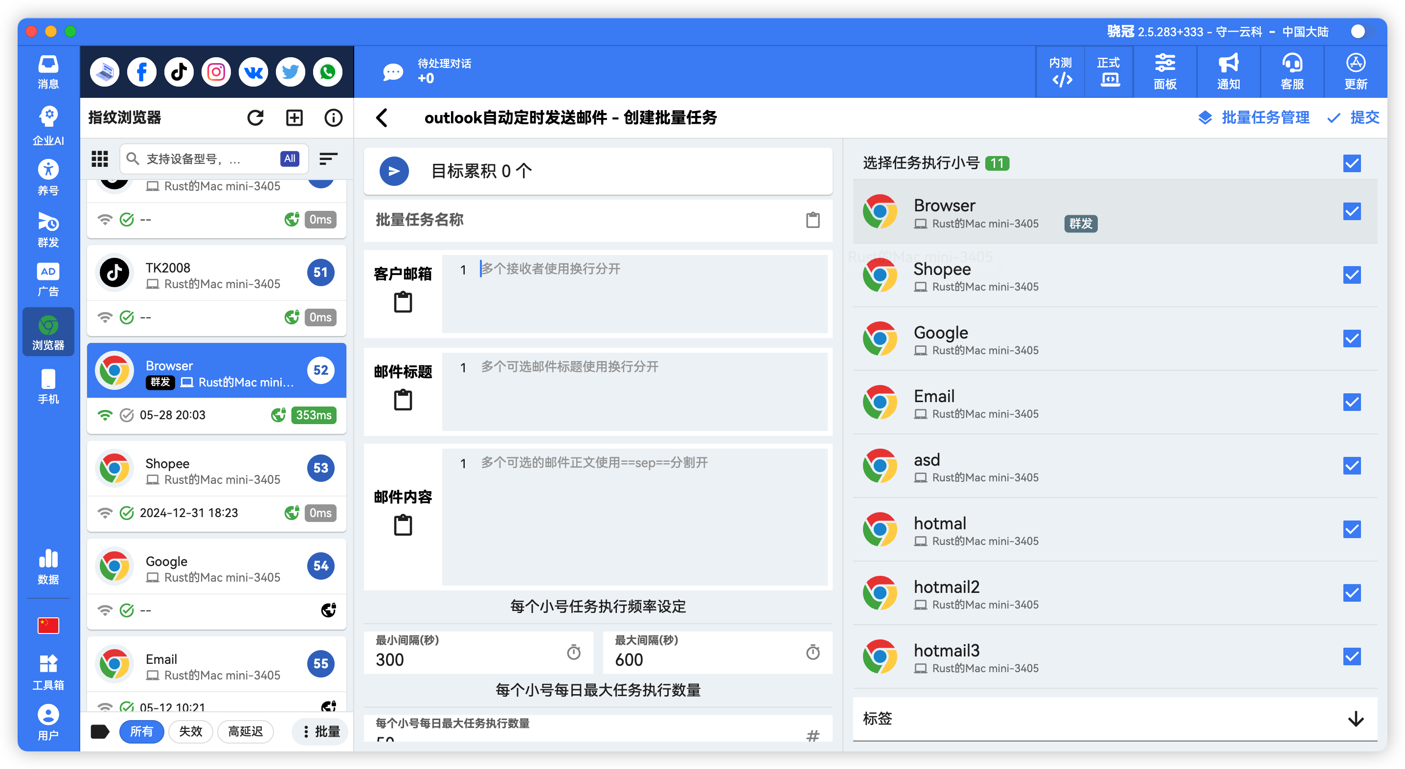Screen dimensions: 1405x769
Task: Click the 邮件标题 subject text area
Action: 635,391
